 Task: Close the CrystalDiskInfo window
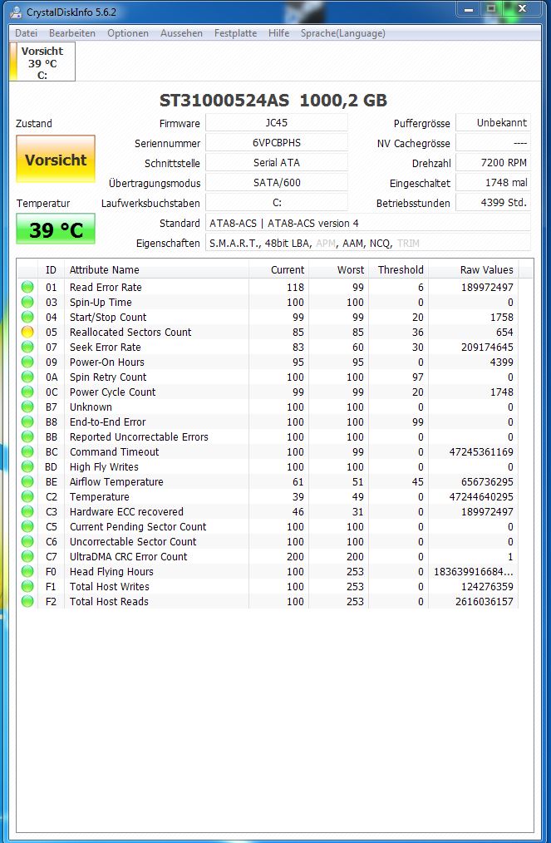[x=522, y=9]
